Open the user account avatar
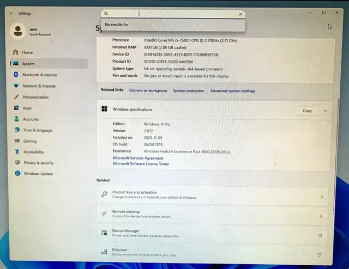Screen dimensions: 349x269 pos(18,31)
